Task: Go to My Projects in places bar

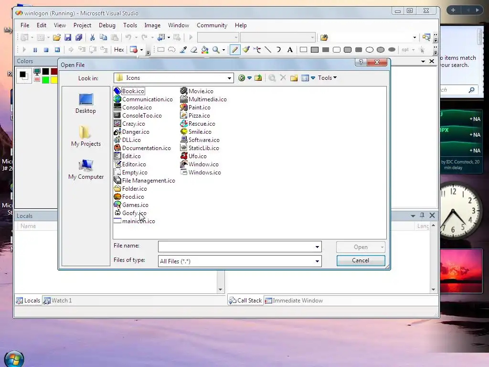Action: 86,136
